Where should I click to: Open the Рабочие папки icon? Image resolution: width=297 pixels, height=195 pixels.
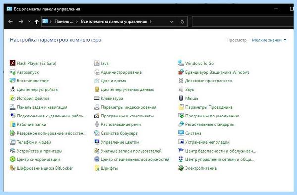12,124
